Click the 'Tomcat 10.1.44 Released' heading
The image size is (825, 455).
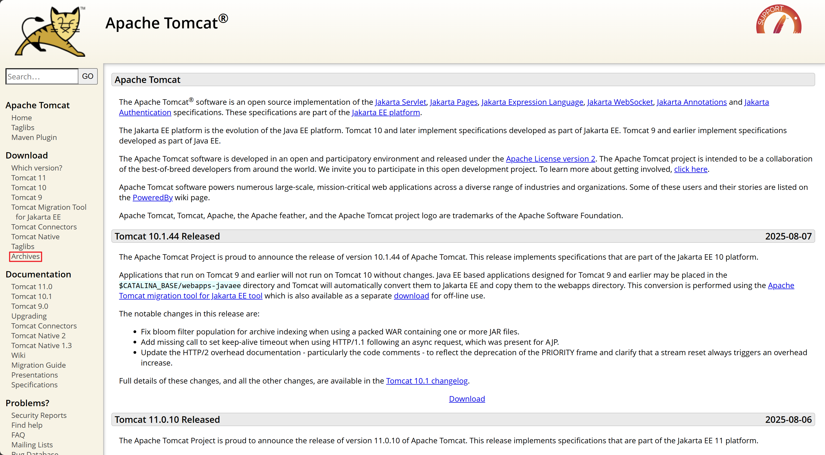pos(167,237)
